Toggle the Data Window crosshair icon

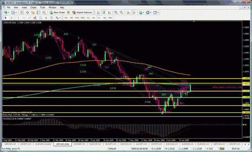point(27,12)
